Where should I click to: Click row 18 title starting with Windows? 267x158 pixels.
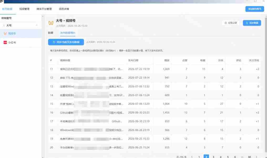92,130
